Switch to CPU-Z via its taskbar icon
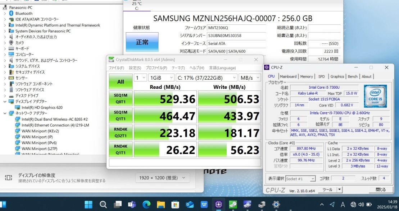This screenshot has height=211, width=399. point(218,204)
